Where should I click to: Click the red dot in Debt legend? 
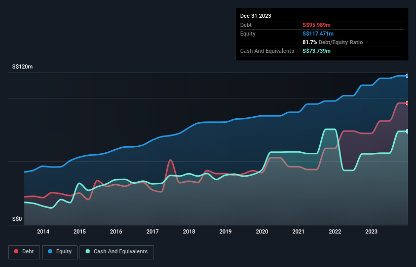[x=16, y=251]
